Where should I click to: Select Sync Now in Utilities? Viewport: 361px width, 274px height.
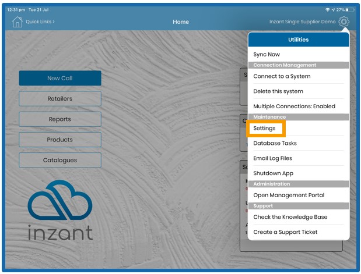tap(299, 55)
